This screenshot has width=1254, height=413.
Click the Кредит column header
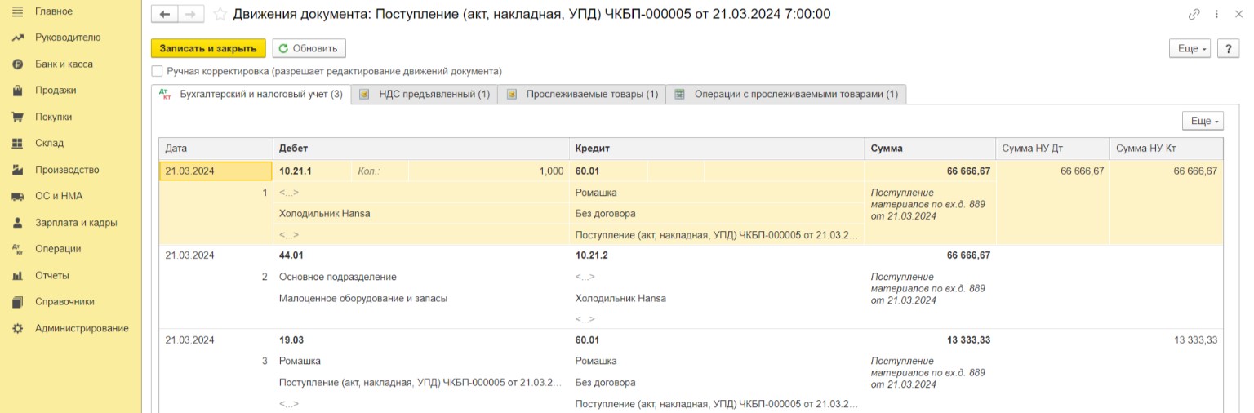(717, 149)
